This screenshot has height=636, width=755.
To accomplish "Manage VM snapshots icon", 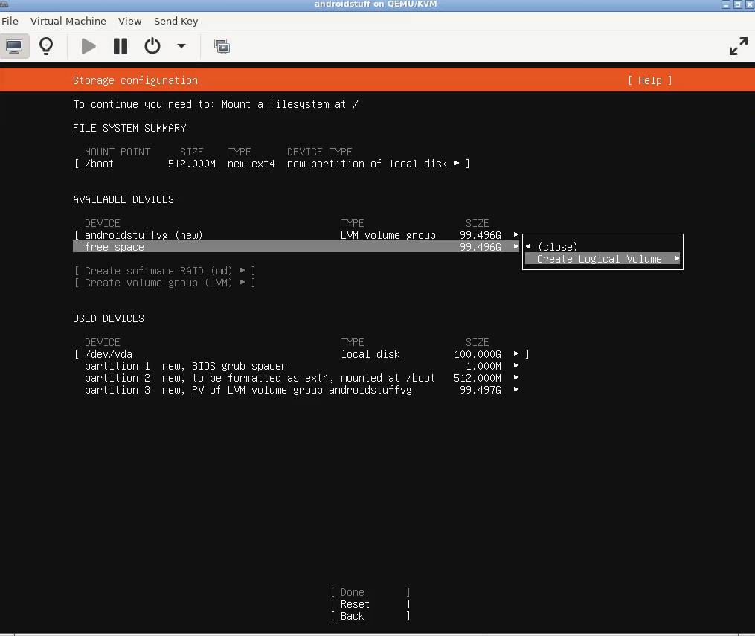I will [x=222, y=46].
